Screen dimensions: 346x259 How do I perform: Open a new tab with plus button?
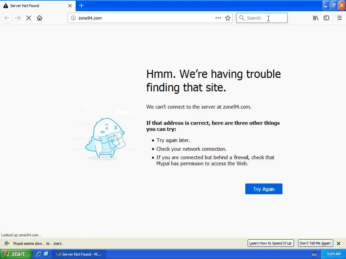81,5
